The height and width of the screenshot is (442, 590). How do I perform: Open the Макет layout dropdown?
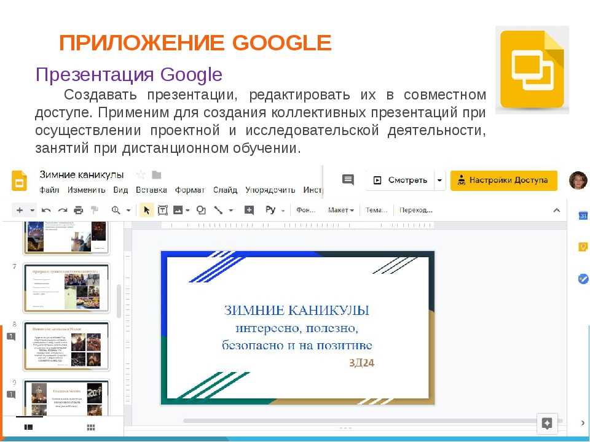point(340,210)
